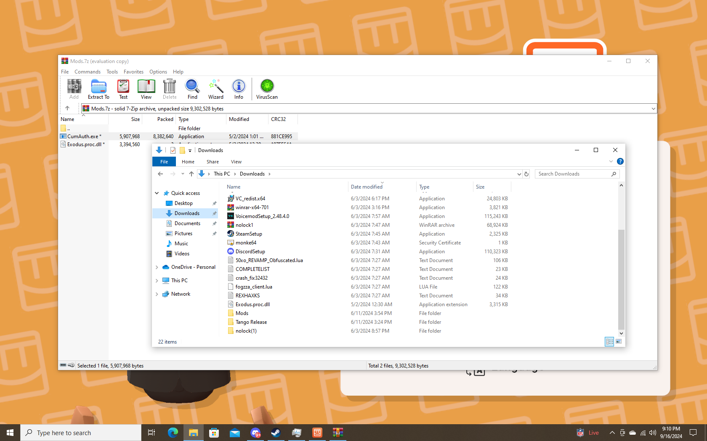Run the Test archive tool in WinRAR

coord(123,89)
